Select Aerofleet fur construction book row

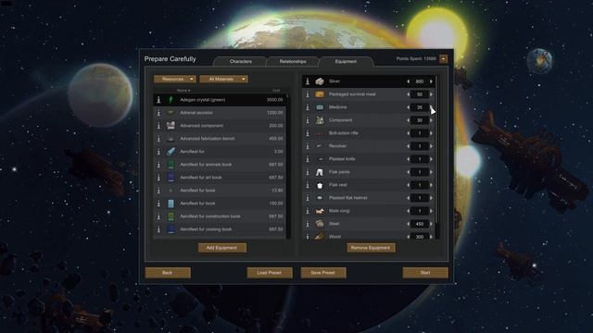pyautogui.click(x=220, y=216)
